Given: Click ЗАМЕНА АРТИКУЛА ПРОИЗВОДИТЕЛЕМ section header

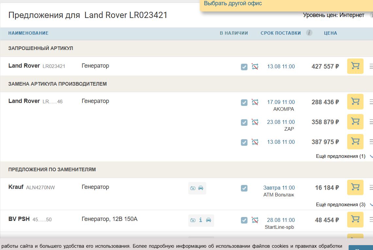Looking at the screenshot, I should (58, 84).
